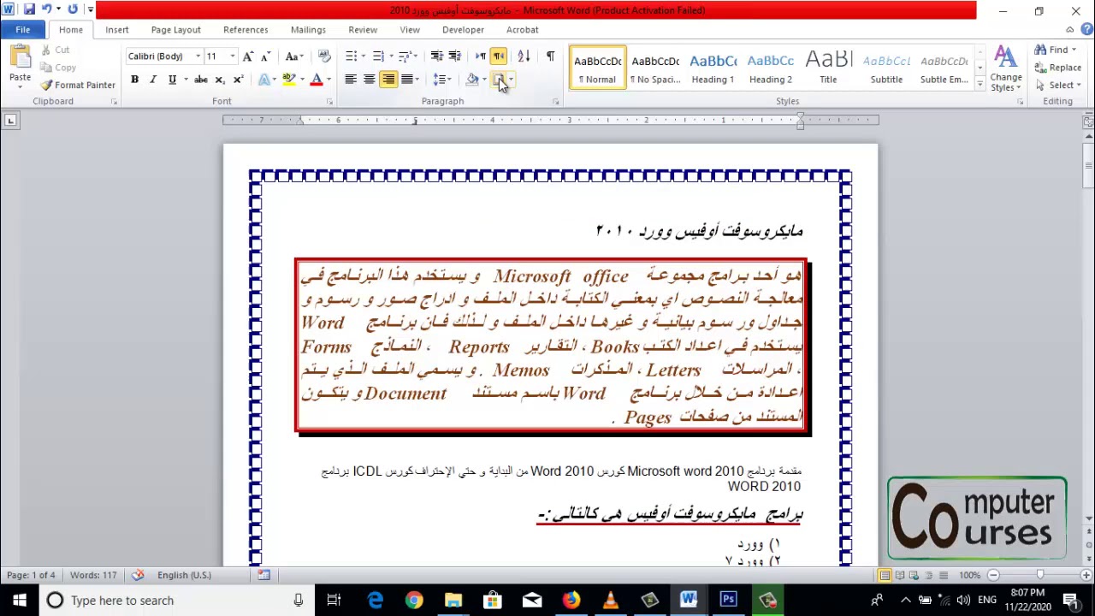Click the Replace button
The height and width of the screenshot is (616, 1095).
[1057, 68]
